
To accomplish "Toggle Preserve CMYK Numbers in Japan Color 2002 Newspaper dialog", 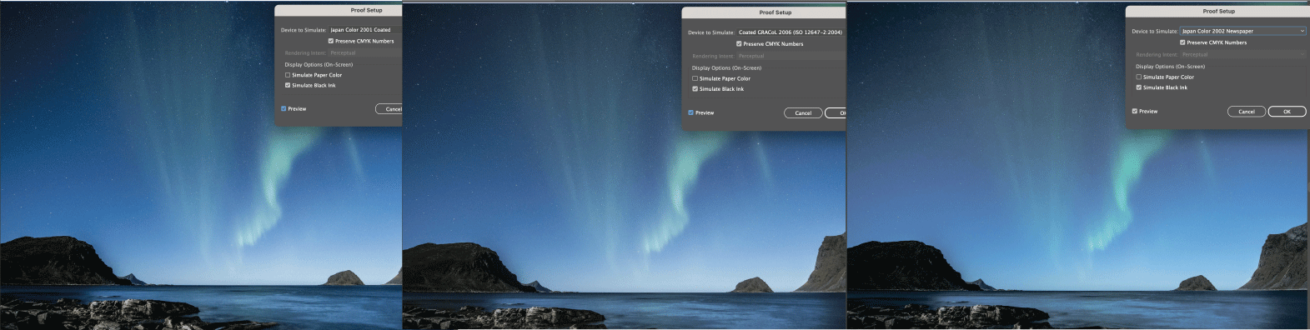I will 1182,42.
